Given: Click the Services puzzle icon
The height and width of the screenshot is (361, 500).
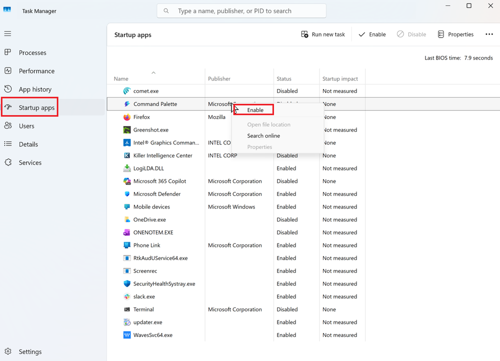Looking at the screenshot, I should click(8, 162).
